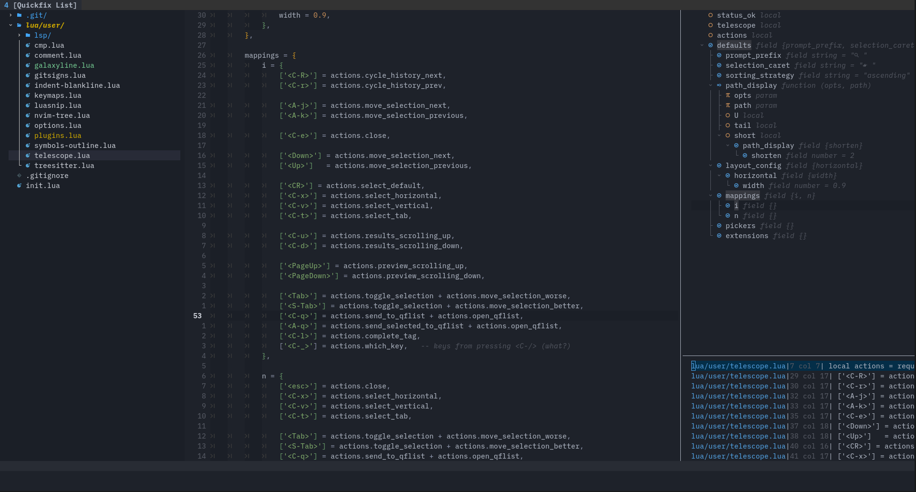Viewport: 916px width, 492px height.
Task: Click the '<esc>' mapping line in editor
Action: [335, 386]
